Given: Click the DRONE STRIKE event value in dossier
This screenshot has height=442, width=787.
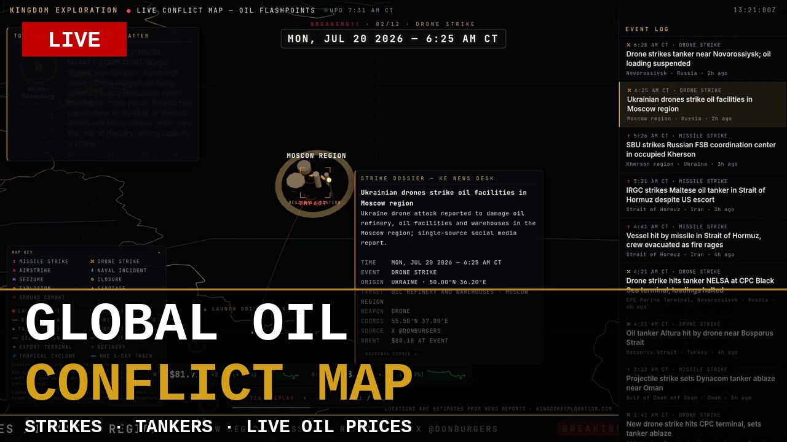Looking at the screenshot, I should pos(414,273).
